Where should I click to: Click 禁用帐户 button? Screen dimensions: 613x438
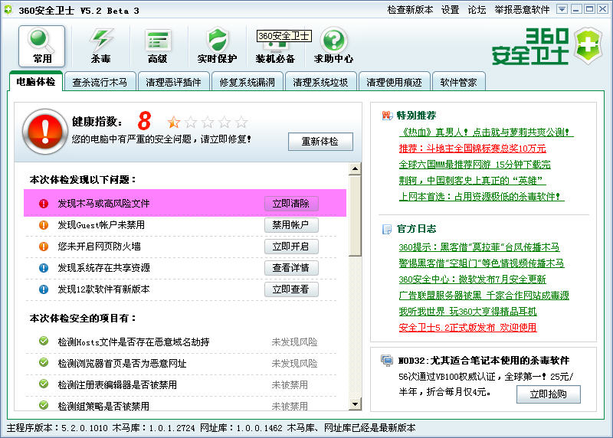[x=291, y=225]
